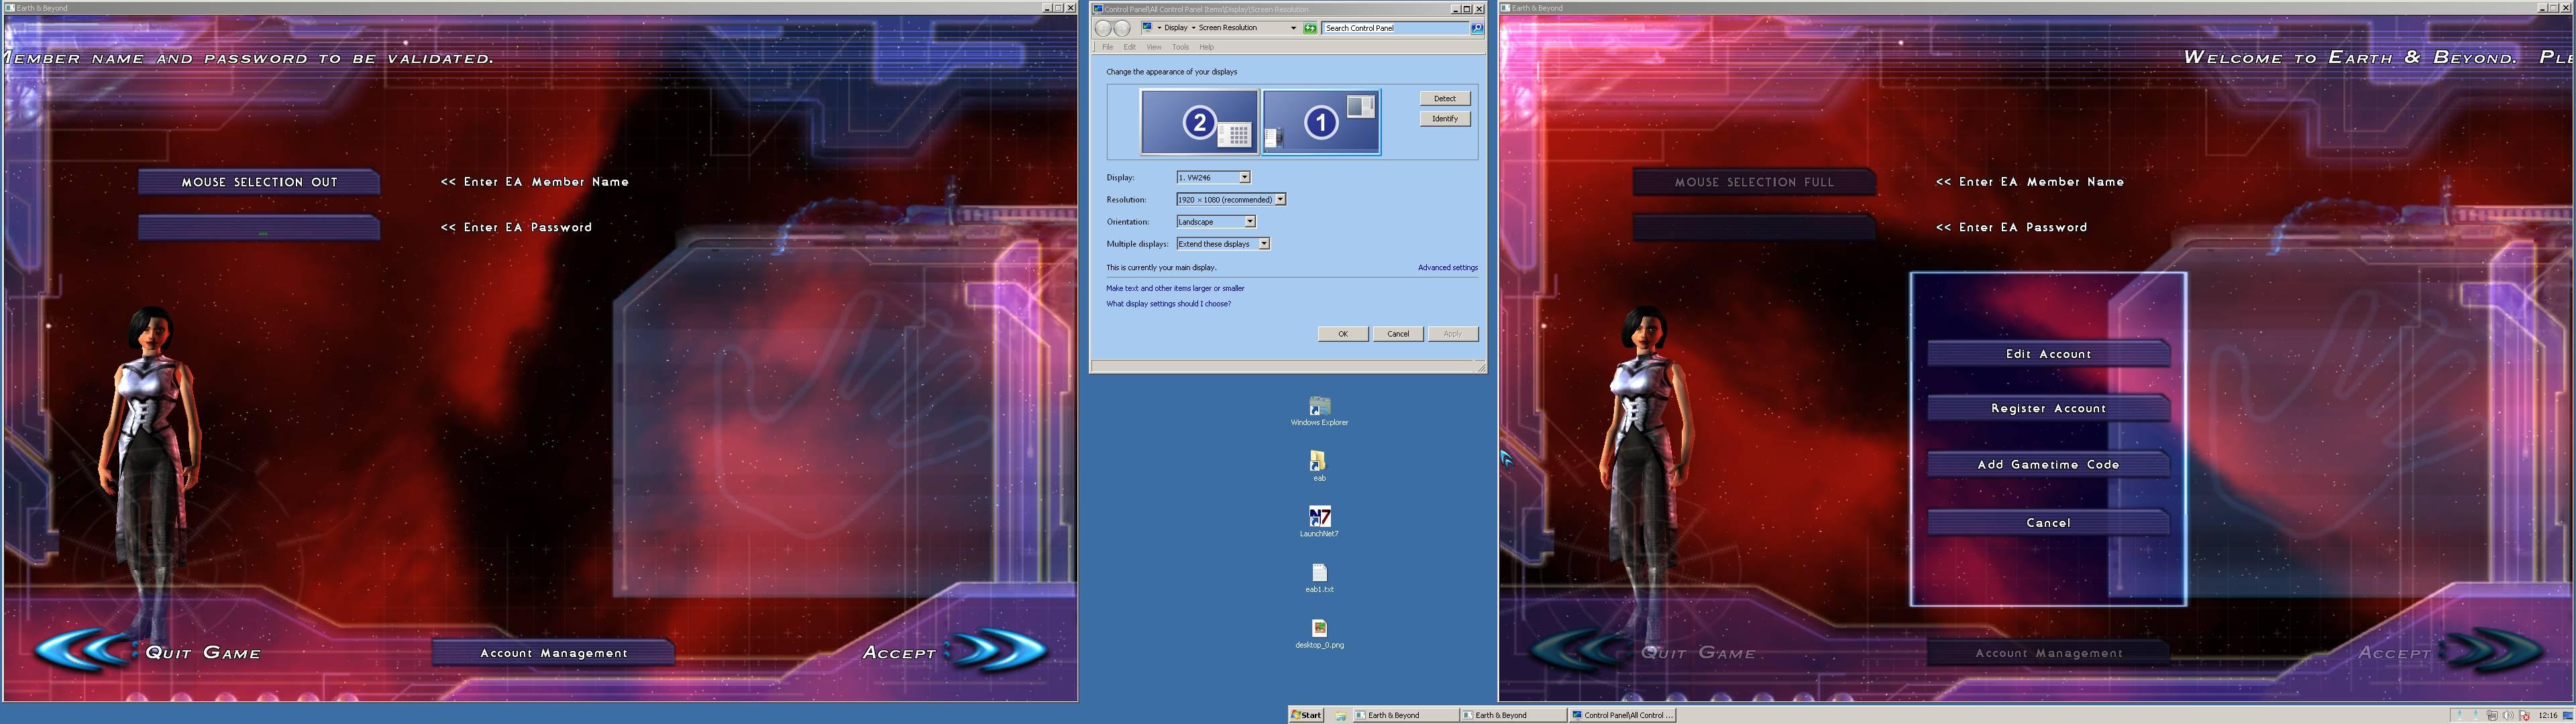Select monitor 1 in display arrangement
This screenshot has width=2576, height=724.
1321,122
